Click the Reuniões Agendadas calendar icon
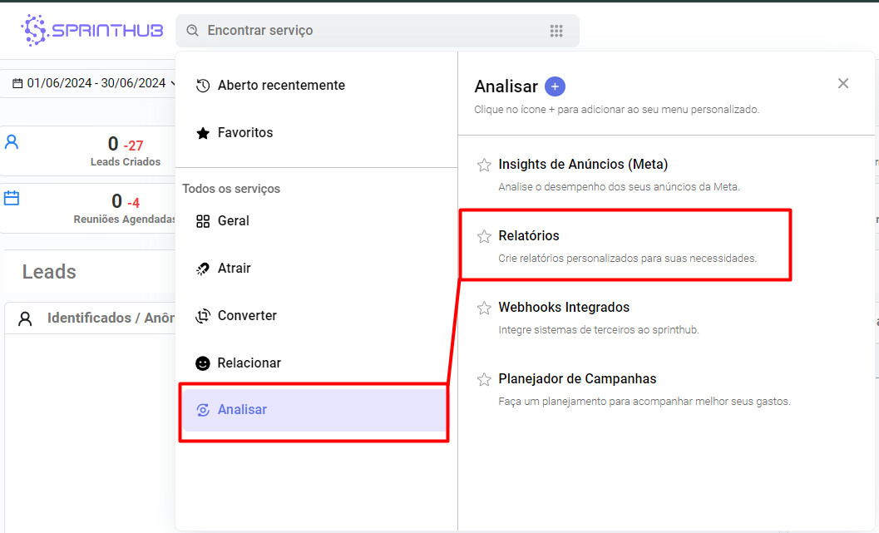The height and width of the screenshot is (533, 879). click(x=12, y=198)
